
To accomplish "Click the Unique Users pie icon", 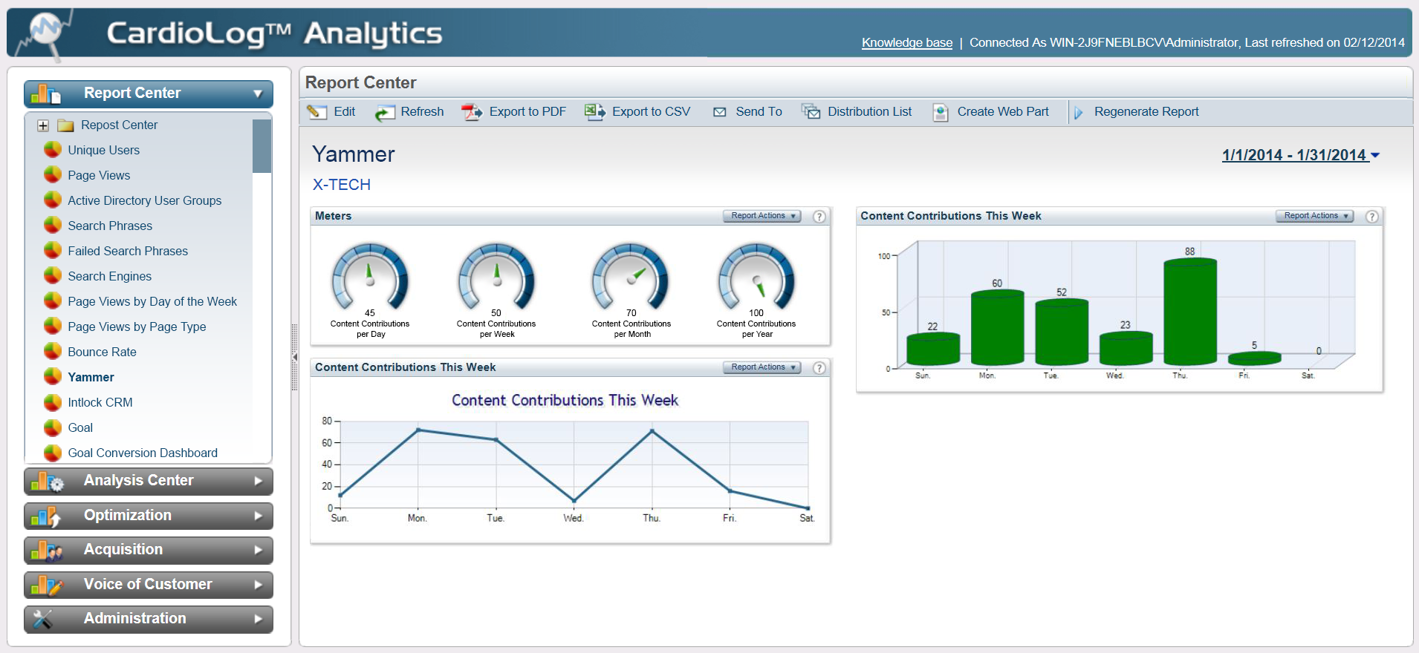I will (x=53, y=150).
